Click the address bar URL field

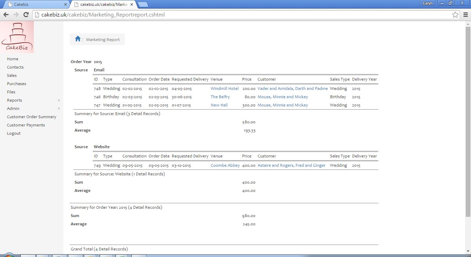(241, 14)
